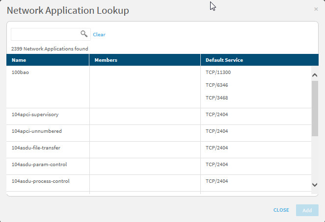Focus the network application search field

(x=45, y=34)
